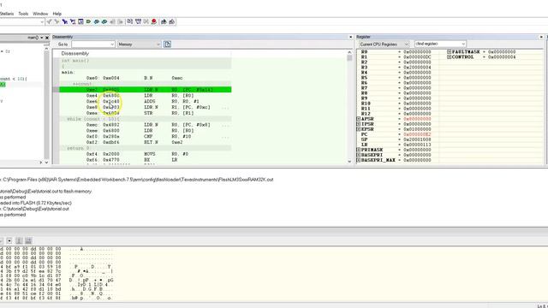The height and width of the screenshot is (308, 548).
Task: Open the find register combo box
Action: 440,44
